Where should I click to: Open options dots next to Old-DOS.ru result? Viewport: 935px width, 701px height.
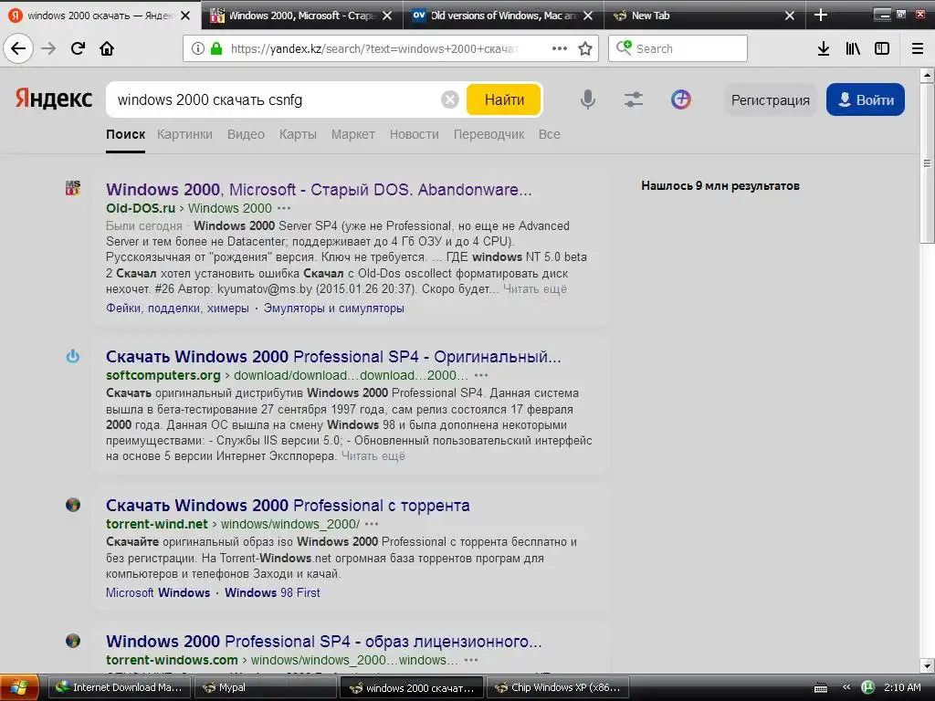pyautogui.click(x=284, y=208)
